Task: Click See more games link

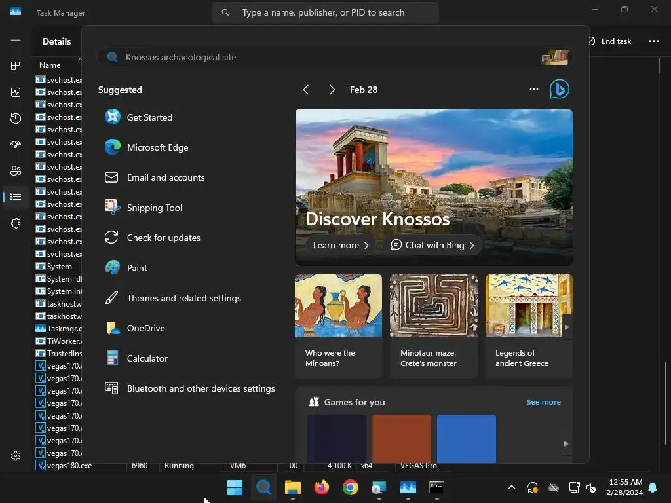Action: pos(543,402)
